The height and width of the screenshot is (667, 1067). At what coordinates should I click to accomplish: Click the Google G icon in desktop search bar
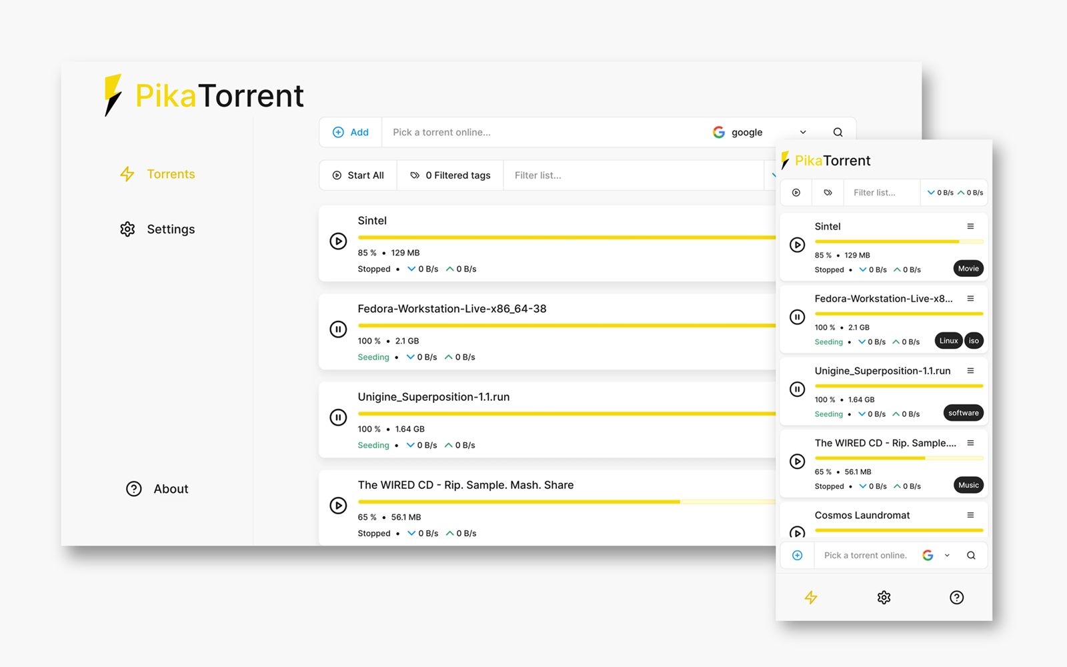pos(719,132)
